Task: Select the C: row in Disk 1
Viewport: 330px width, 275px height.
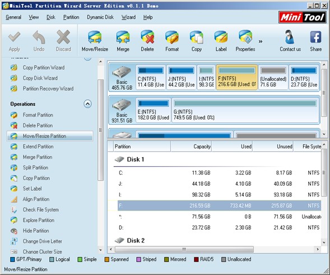Action: coord(219,173)
